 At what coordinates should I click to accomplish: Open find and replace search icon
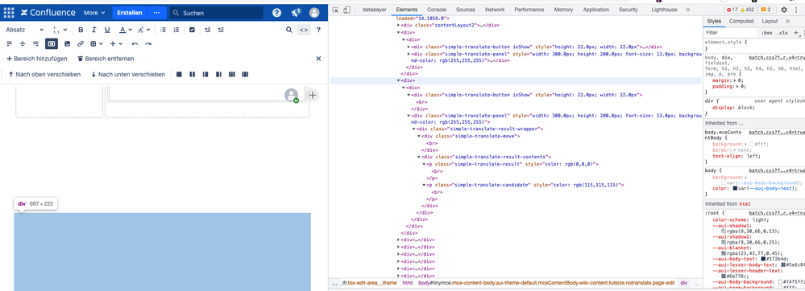[289, 31]
